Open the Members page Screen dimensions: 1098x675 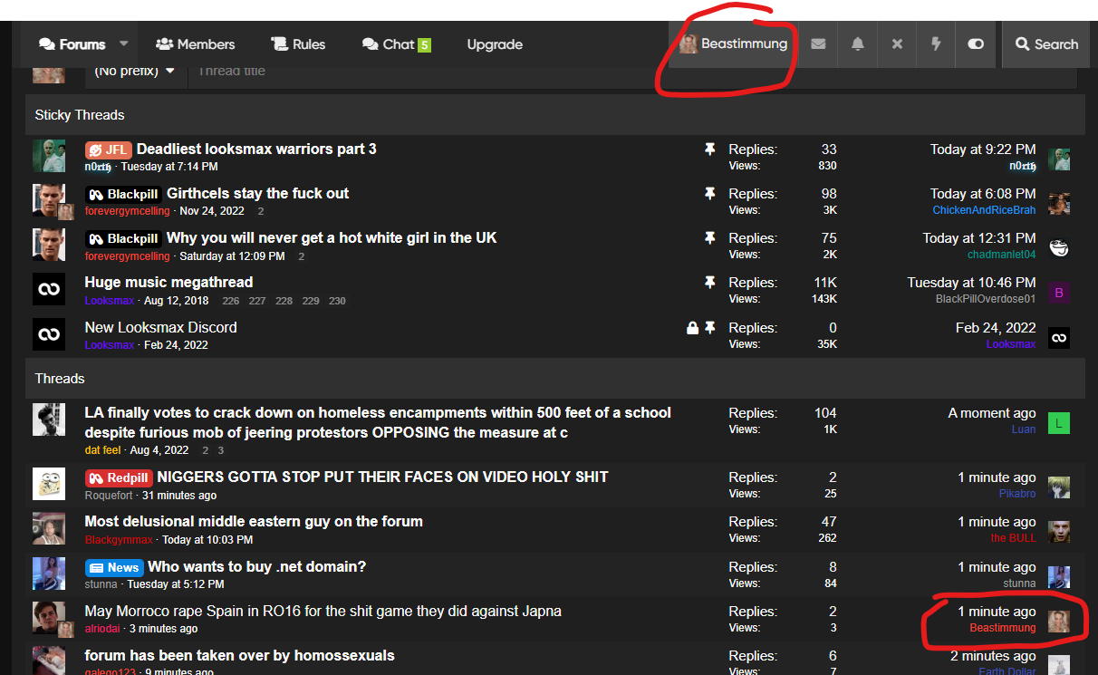coord(195,44)
